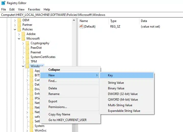This screenshot has height=132, width=183.
Task: Create a new Key from the submenu
Action: pos(127,75)
